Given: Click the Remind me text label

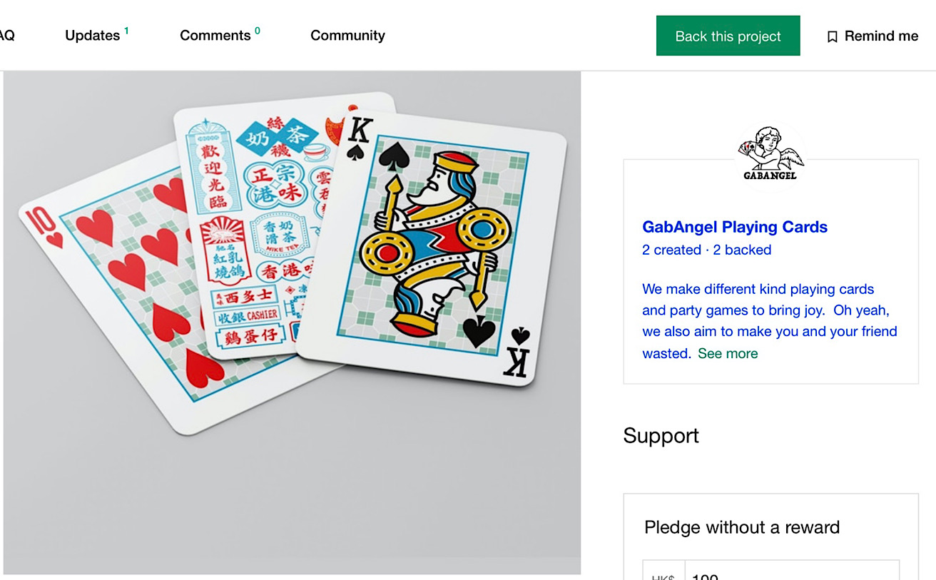Looking at the screenshot, I should pyautogui.click(x=881, y=36).
